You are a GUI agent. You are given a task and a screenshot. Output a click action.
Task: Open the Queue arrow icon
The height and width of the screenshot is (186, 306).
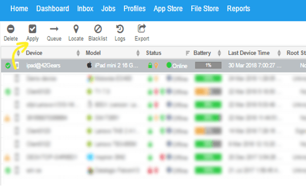pyautogui.click(x=54, y=29)
